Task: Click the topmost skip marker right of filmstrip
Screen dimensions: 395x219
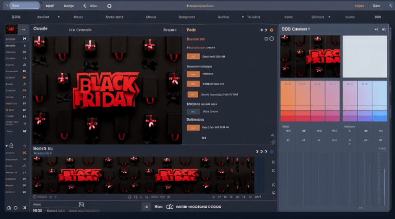Action: 273,162
